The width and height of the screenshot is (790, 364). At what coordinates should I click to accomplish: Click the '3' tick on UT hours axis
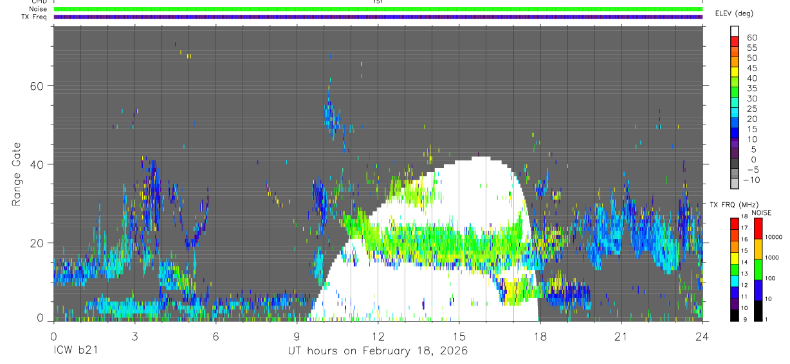(134, 336)
